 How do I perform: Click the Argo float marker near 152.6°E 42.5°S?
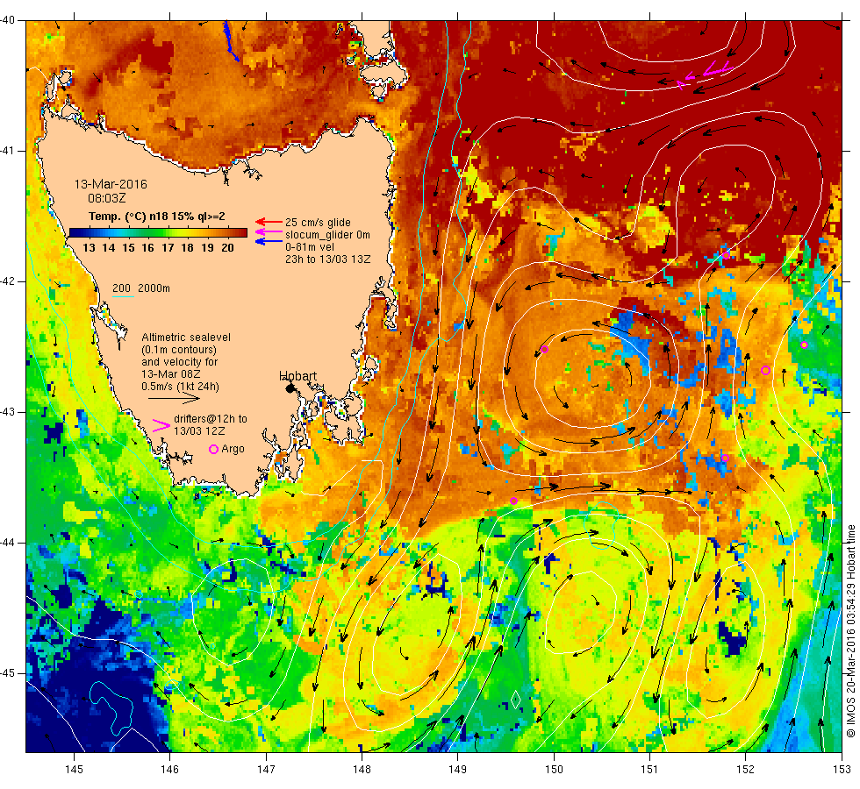pyautogui.click(x=804, y=345)
